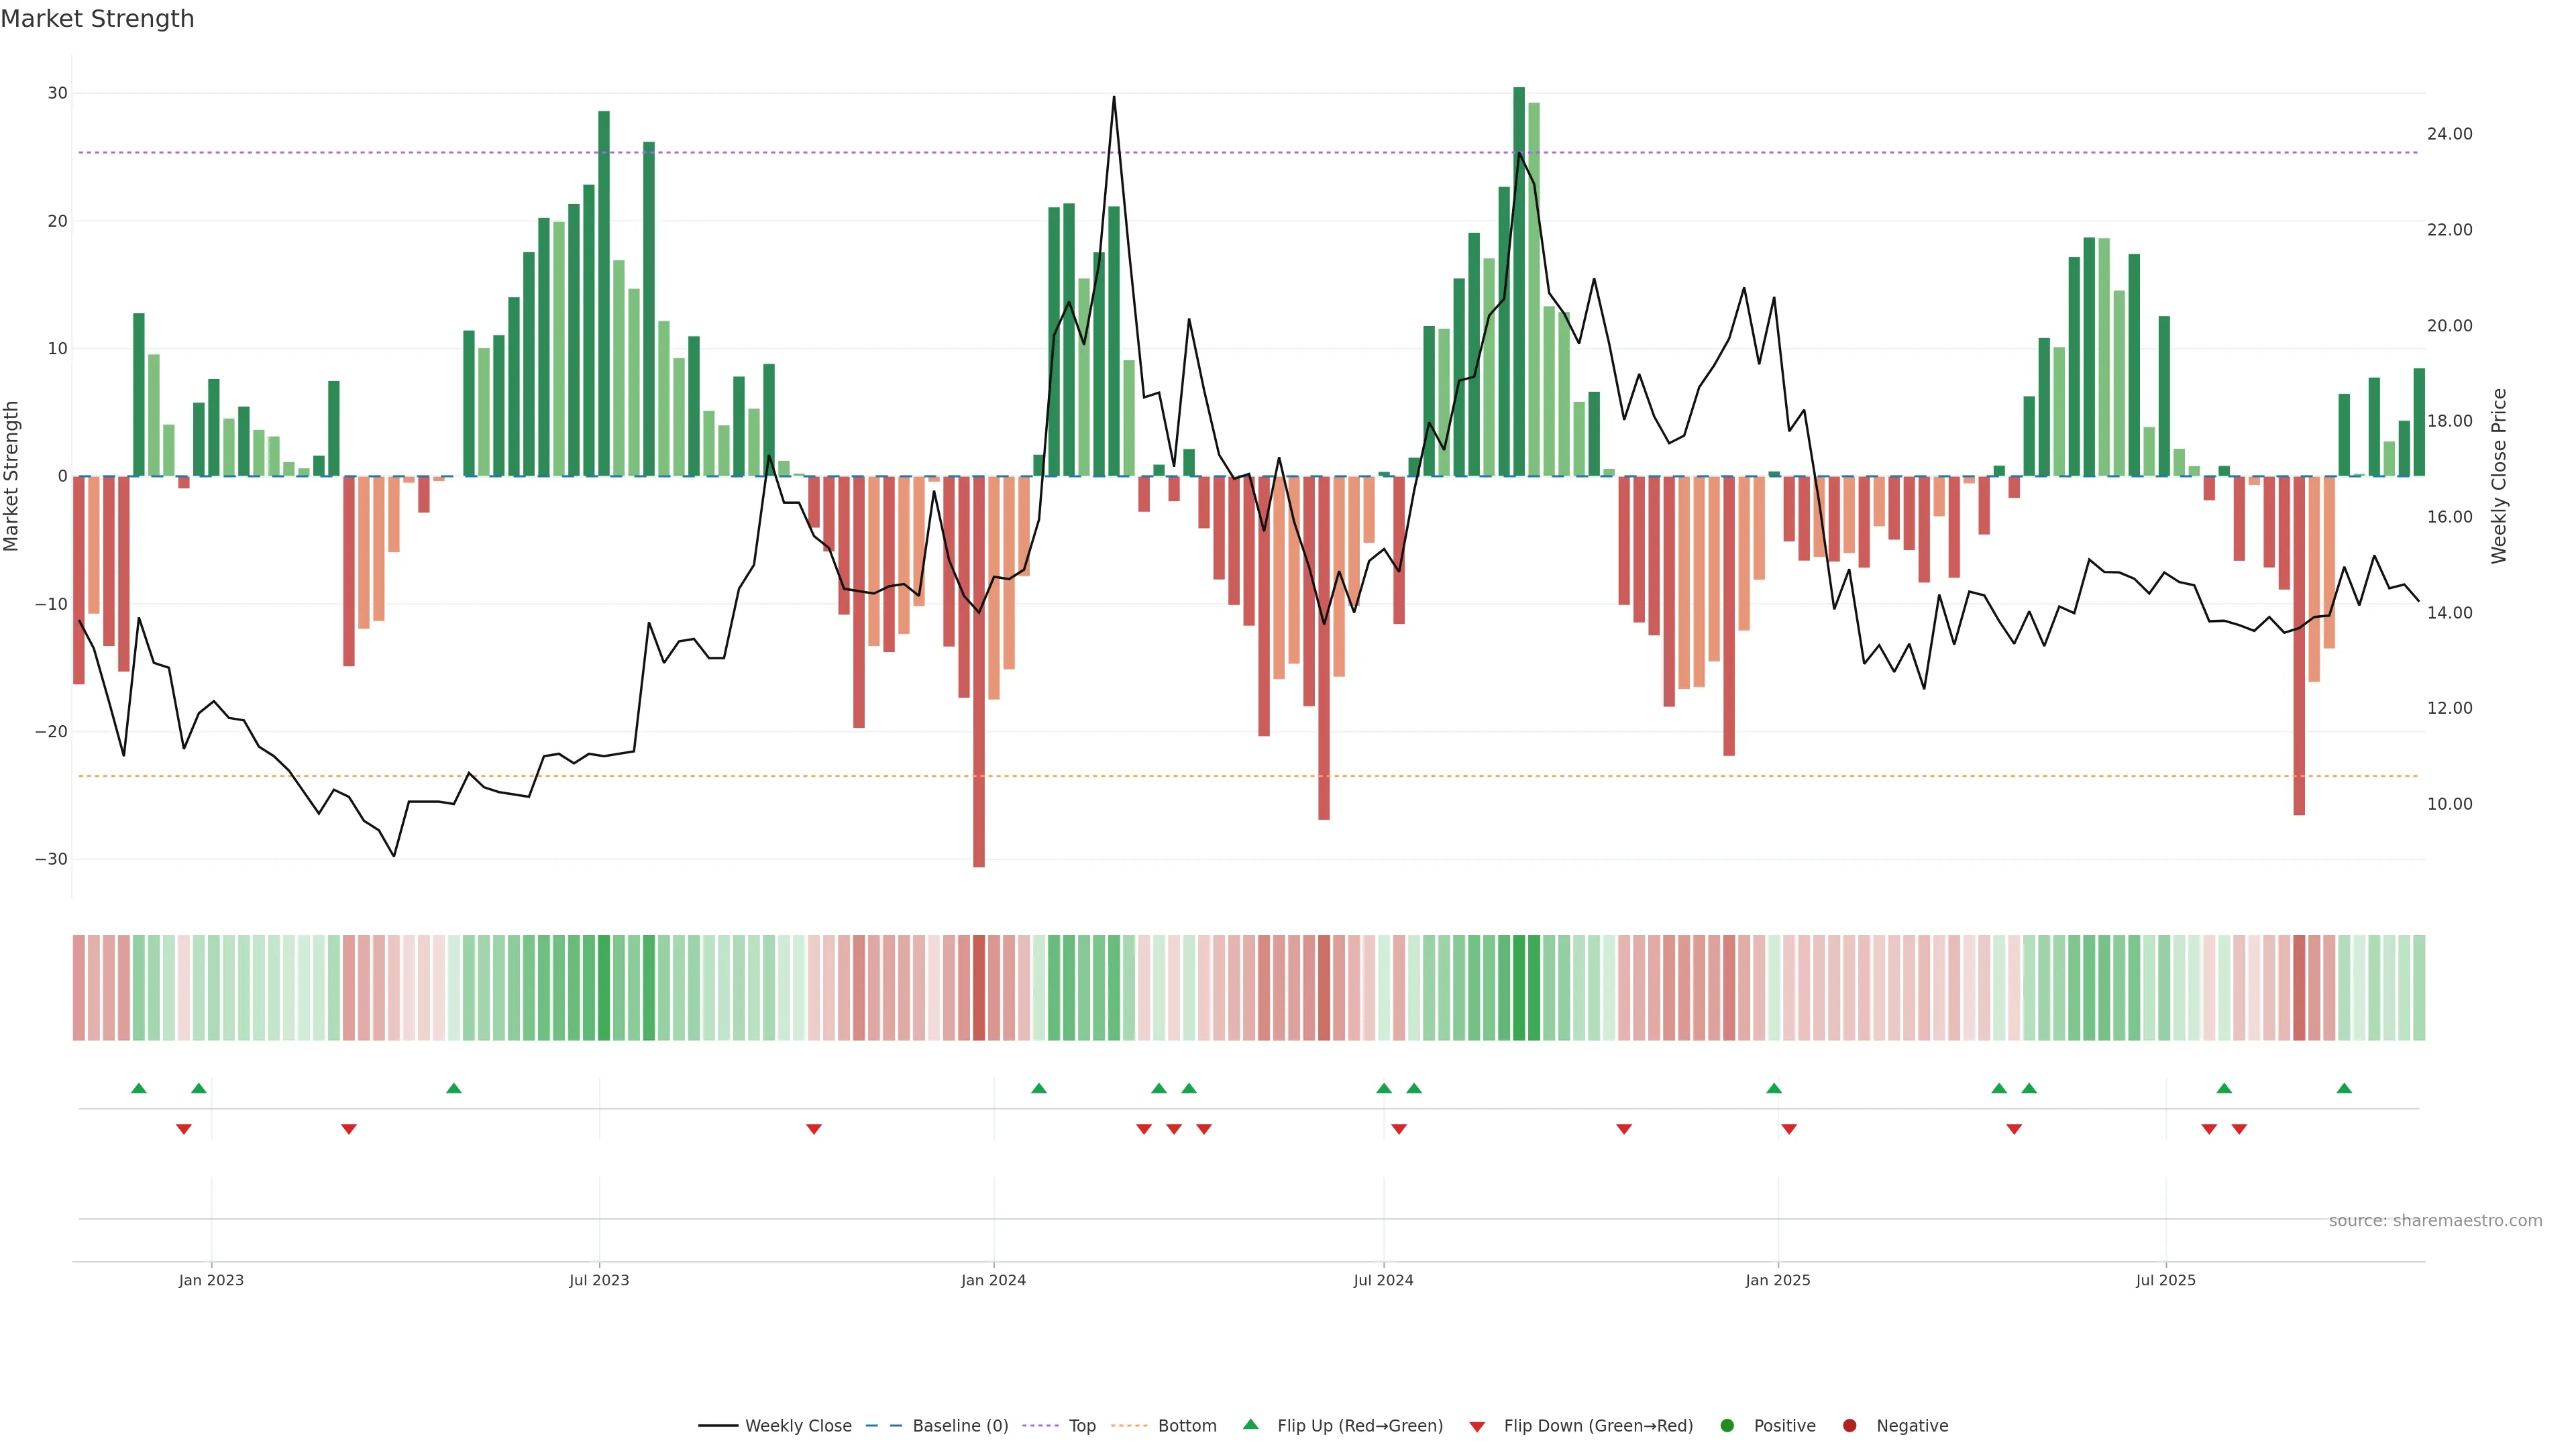Screen dimensions: 2576x1449
Task: Click the darkest green heatmap strip cell
Action: coord(1519,988)
